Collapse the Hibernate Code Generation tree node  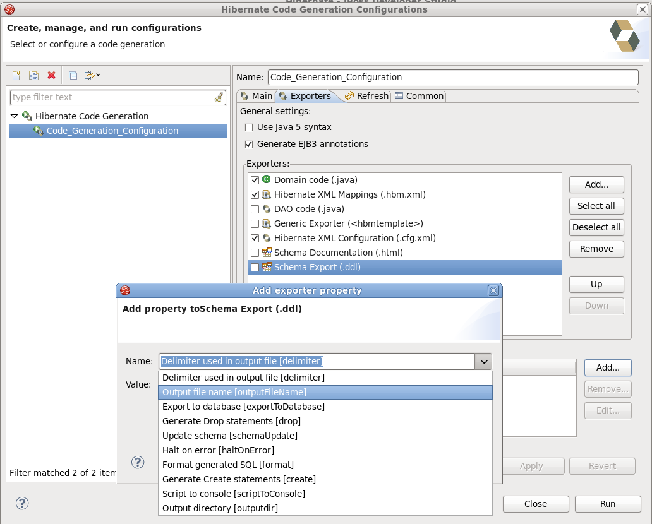click(x=14, y=116)
